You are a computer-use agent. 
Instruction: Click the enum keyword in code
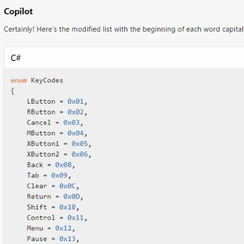[19, 80]
